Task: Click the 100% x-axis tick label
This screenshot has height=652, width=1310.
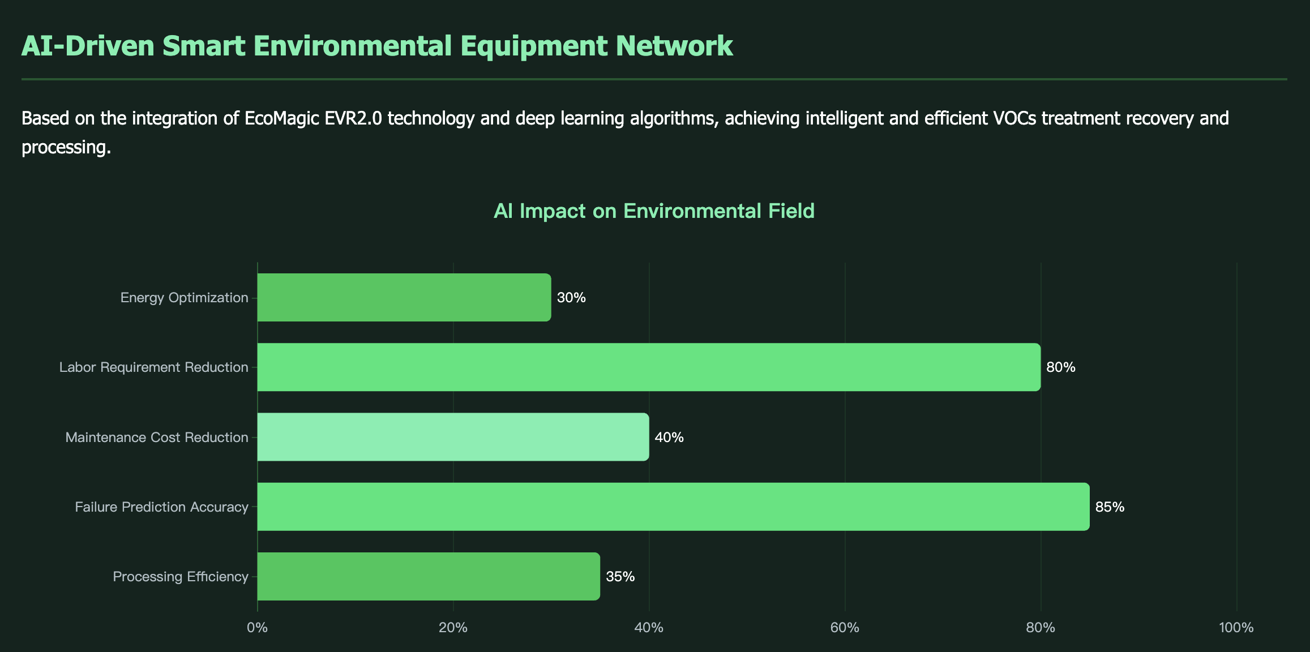Action: (x=1236, y=627)
